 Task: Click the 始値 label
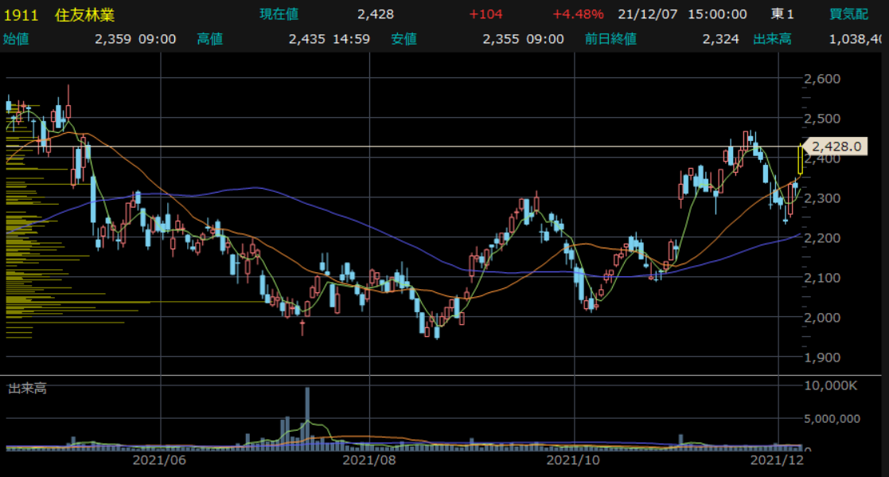(16, 39)
